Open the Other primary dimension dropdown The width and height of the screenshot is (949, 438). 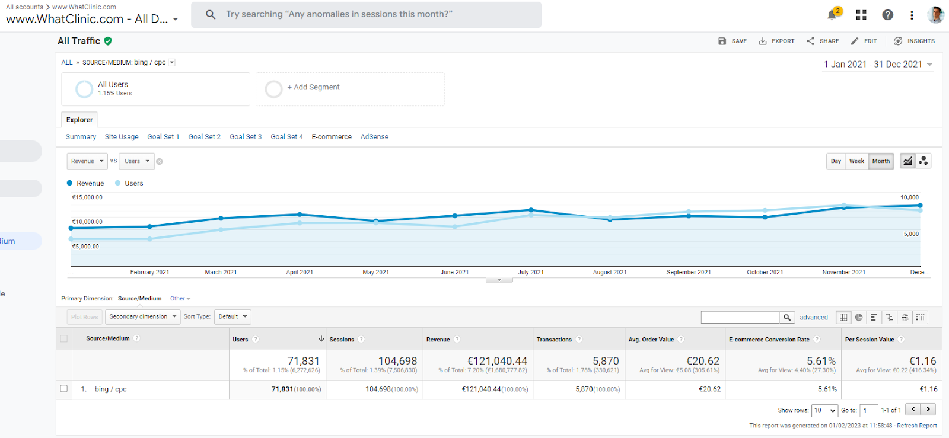tap(180, 298)
